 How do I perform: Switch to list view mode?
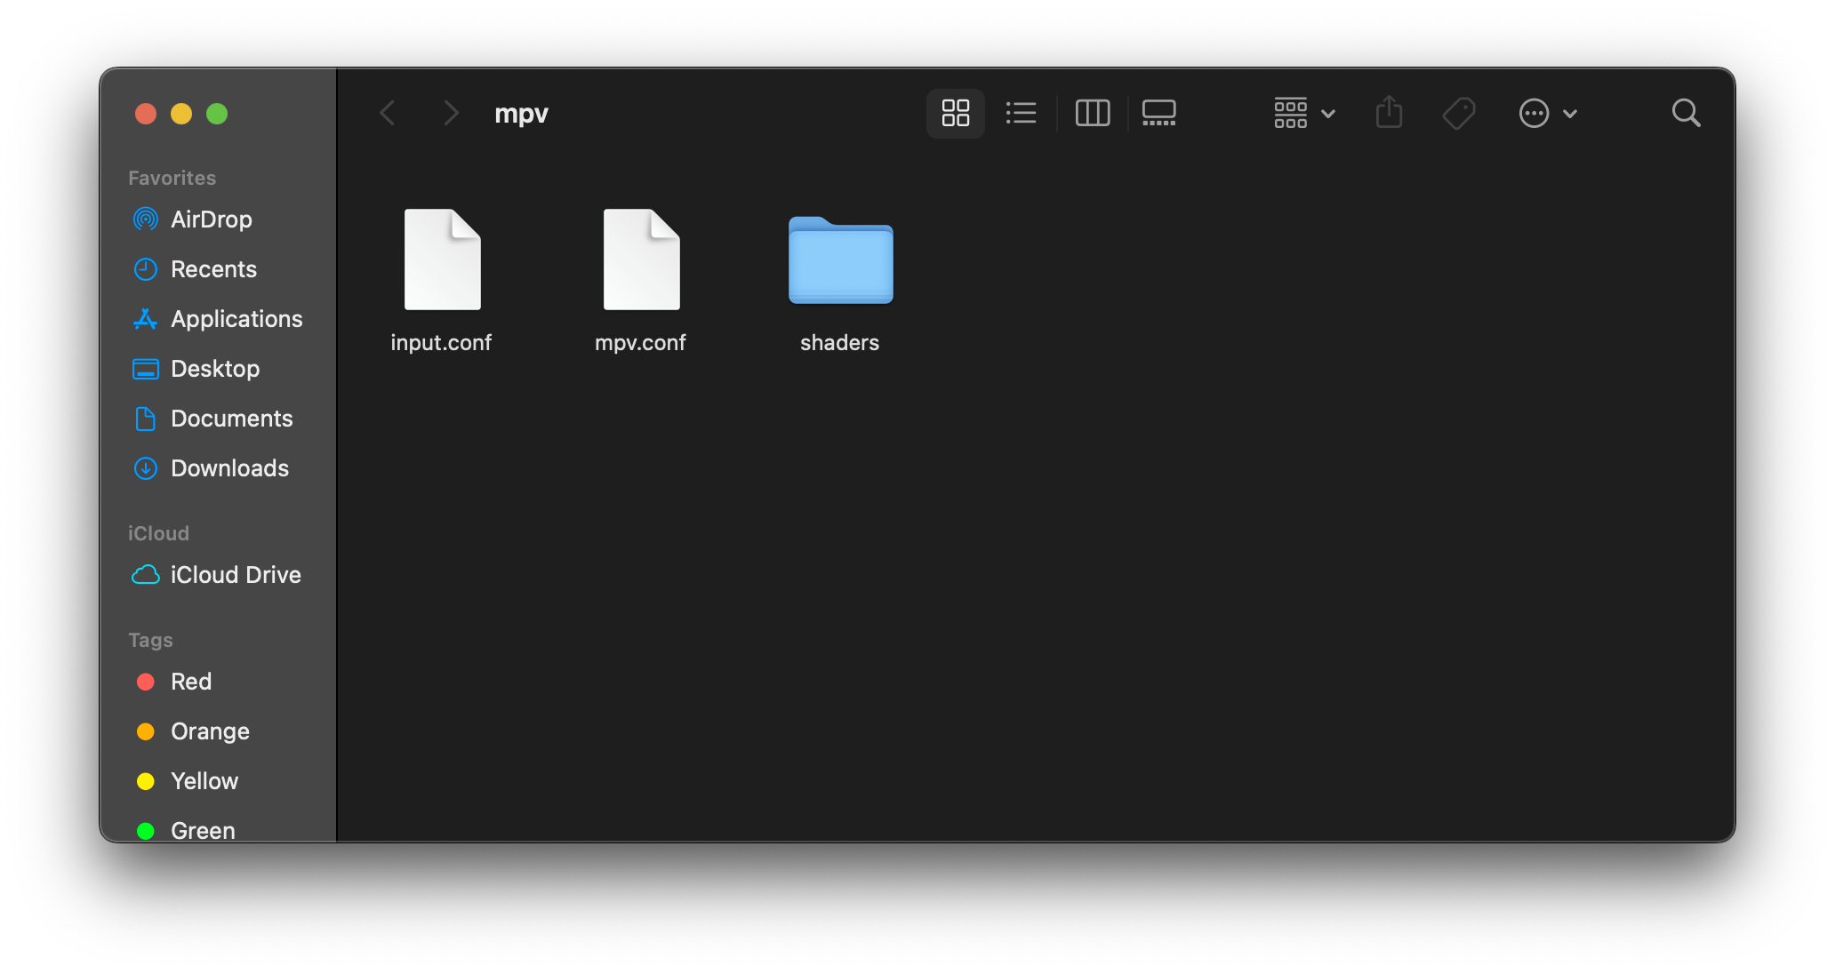tap(1021, 113)
